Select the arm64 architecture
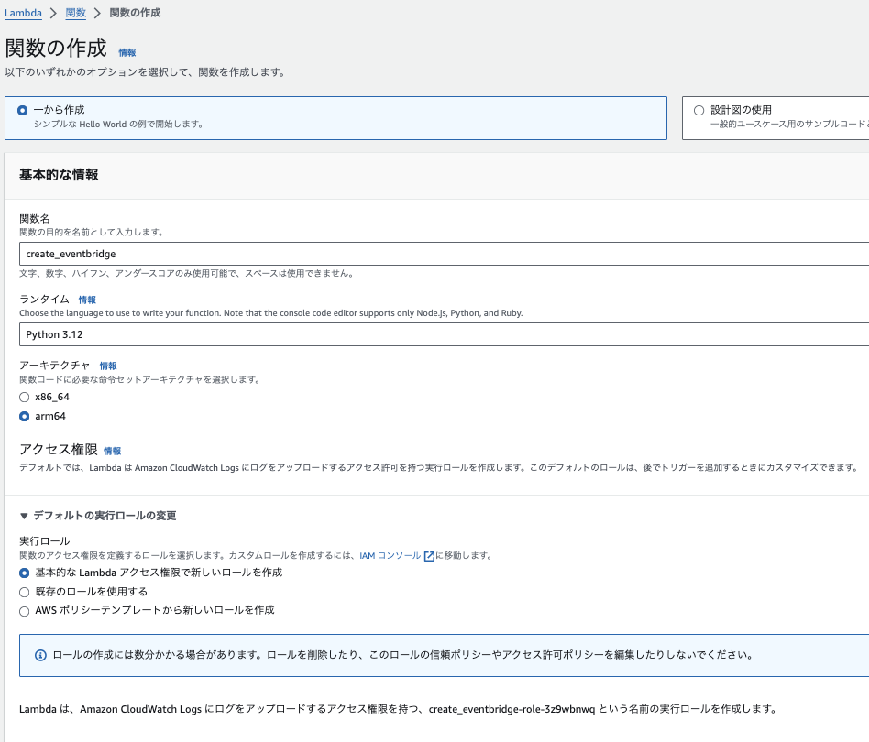The height and width of the screenshot is (742, 869). (24, 415)
